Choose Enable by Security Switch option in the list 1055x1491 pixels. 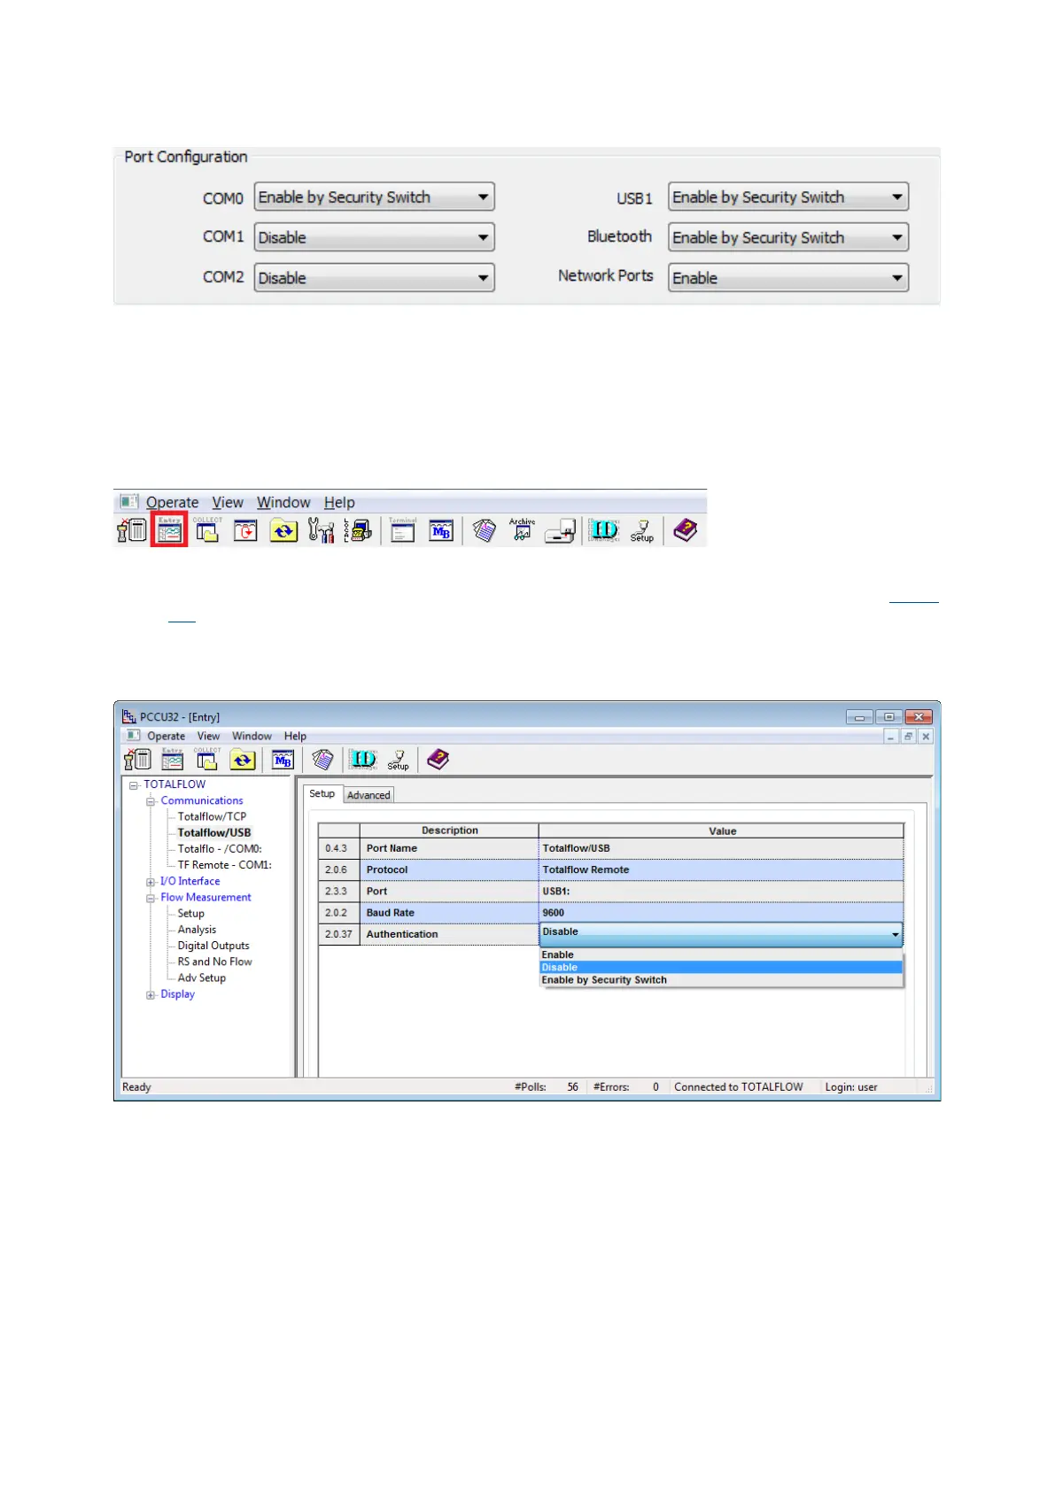click(x=721, y=980)
